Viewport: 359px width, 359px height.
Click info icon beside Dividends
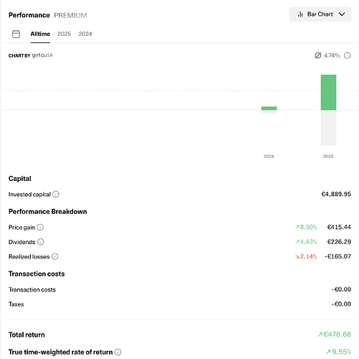click(x=41, y=242)
